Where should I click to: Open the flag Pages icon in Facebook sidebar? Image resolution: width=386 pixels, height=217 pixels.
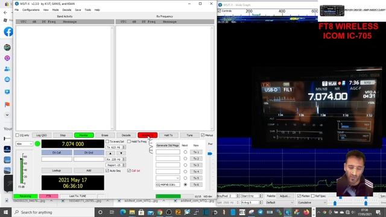click(7, 104)
